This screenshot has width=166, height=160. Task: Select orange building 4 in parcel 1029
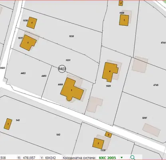(110, 72)
